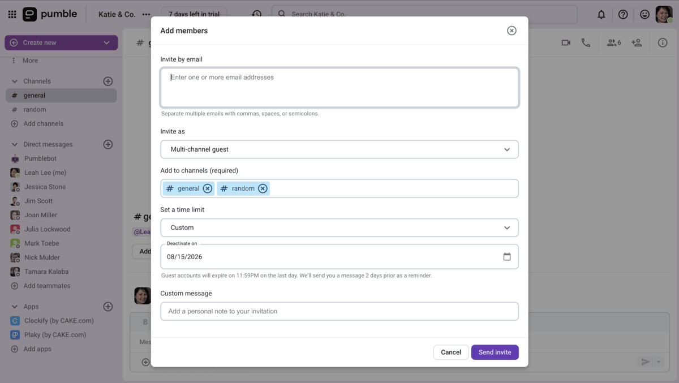This screenshot has height=383, width=679.
Task: Select the random channel in sidebar
Action: 35,110
